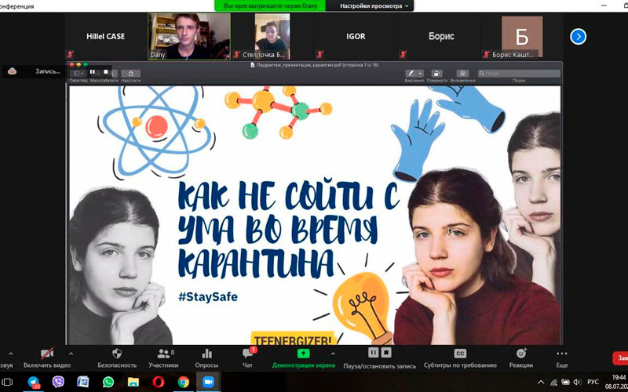This screenshot has height=392, width=628.
Task: Click the red Завершить end meeting button
Action: point(620,358)
